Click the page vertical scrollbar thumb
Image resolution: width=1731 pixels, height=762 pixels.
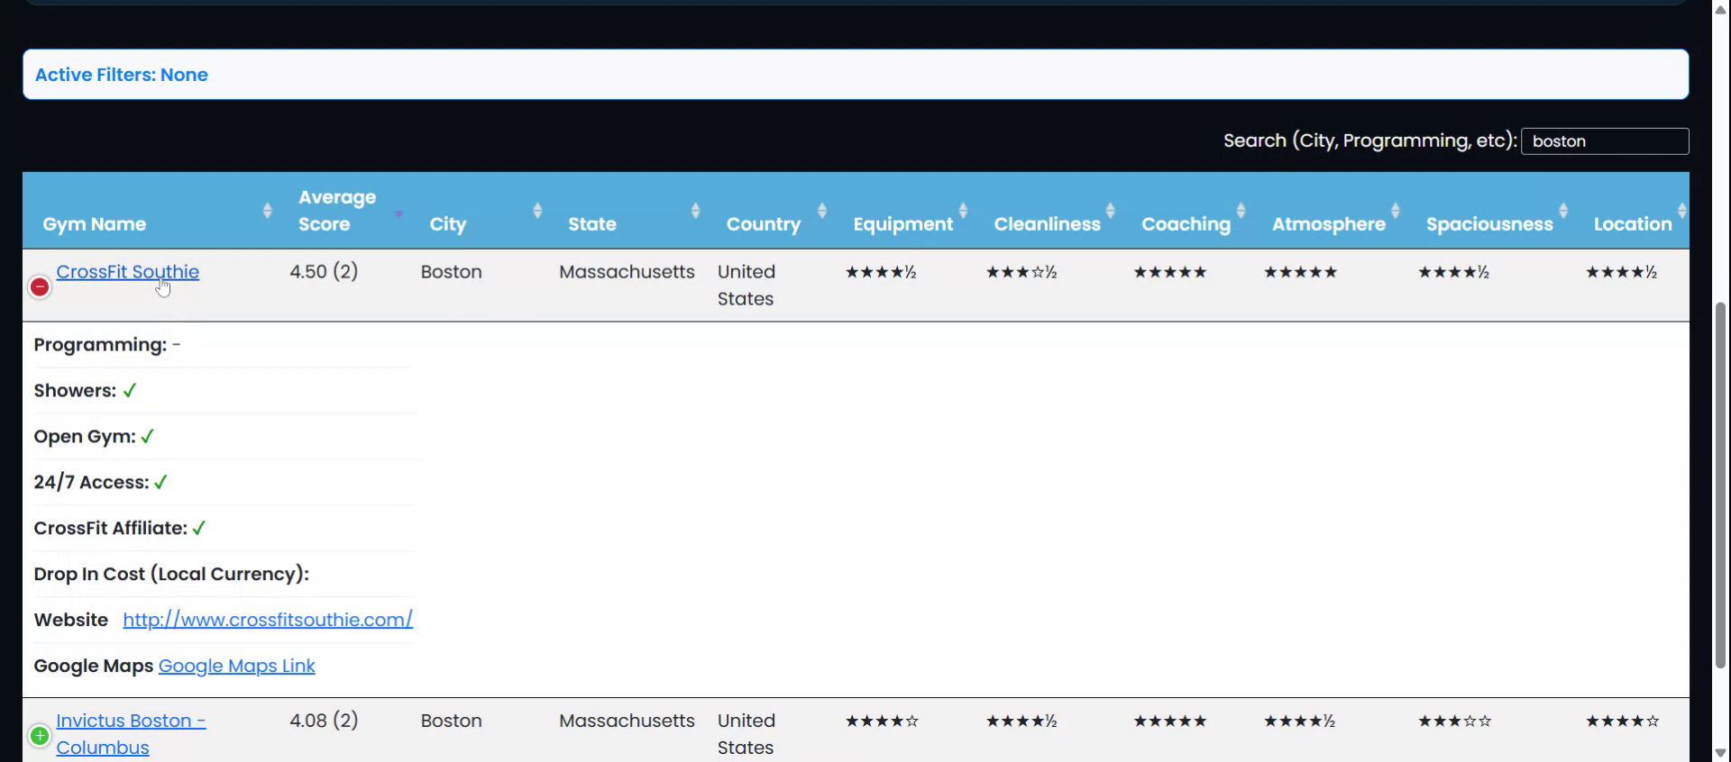coord(1721,485)
